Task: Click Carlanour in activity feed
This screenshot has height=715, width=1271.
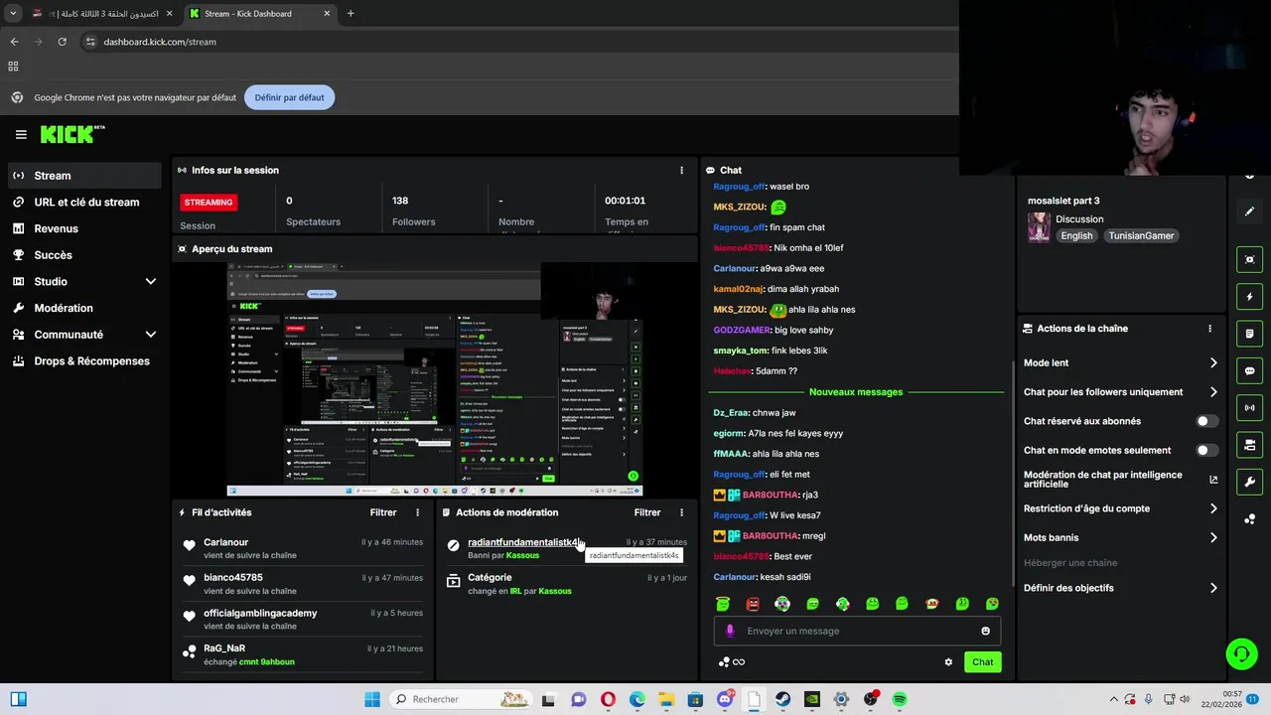Action: 225,542
